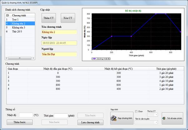The width and height of the screenshot is (188, 130).
Task: Click the Người lập field
Action: [x=59, y=54]
